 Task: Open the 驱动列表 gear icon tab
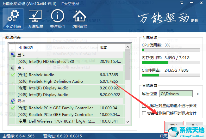(13, 19)
